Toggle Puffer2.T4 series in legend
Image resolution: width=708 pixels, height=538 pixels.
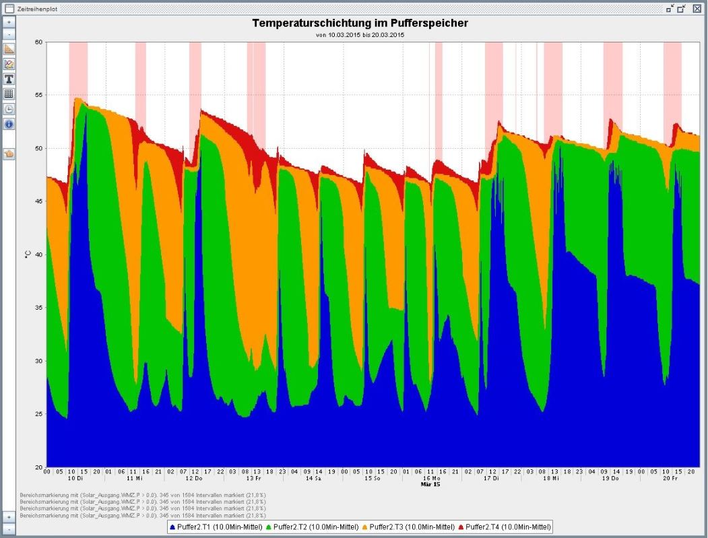coord(505,527)
